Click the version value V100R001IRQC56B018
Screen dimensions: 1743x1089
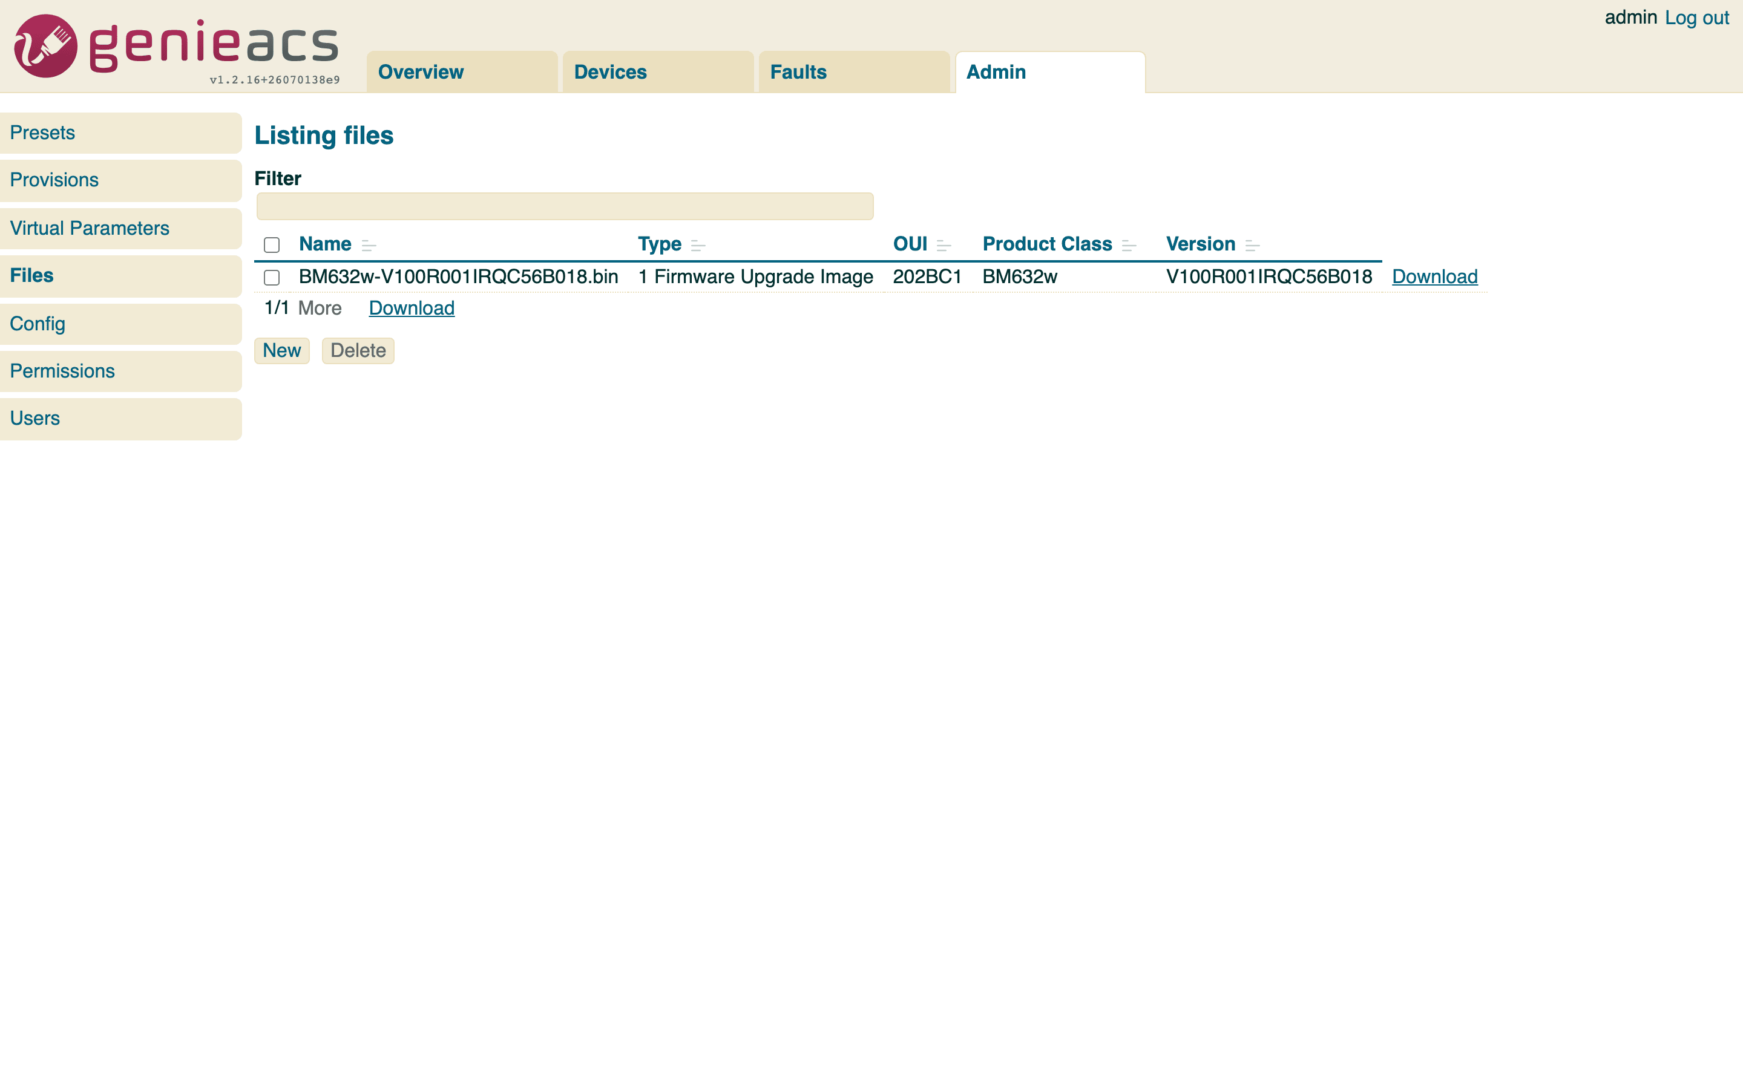[x=1269, y=276]
